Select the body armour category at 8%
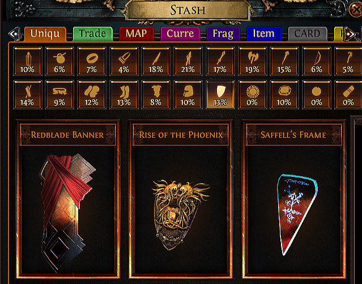The width and height of the screenshot is (362, 284). tap(156, 94)
